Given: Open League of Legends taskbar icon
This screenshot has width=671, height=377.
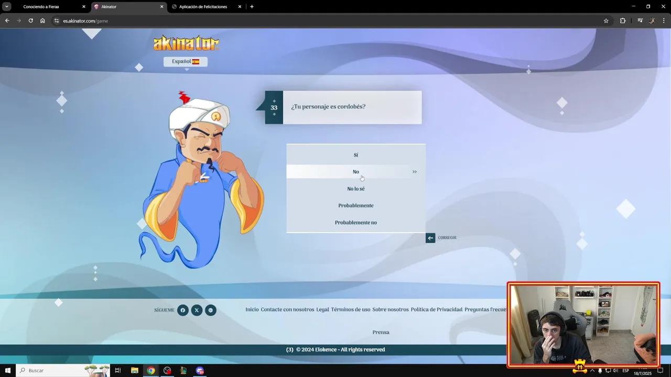Looking at the screenshot, I should 183,370.
